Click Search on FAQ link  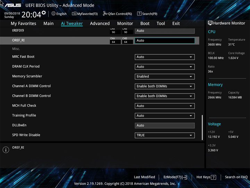pyautogui.click(x=236, y=177)
